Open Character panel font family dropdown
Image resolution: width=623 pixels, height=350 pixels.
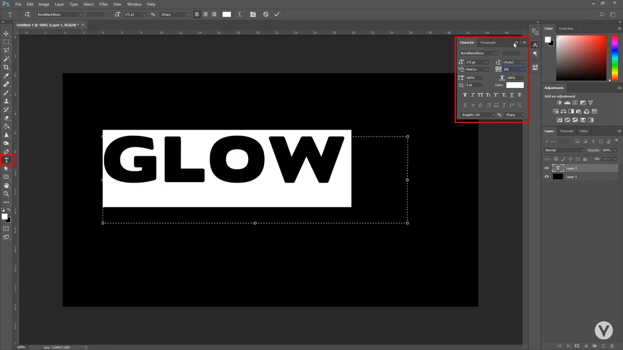tap(496, 53)
